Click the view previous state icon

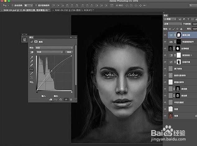pos(55,100)
